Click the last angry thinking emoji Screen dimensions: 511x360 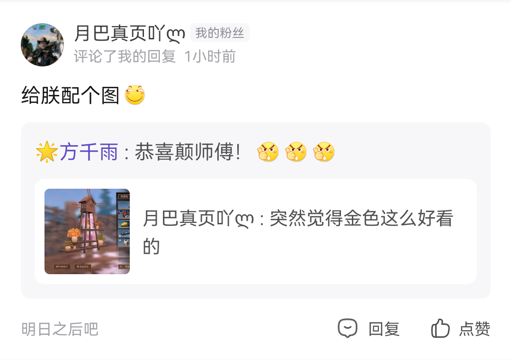(323, 152)
